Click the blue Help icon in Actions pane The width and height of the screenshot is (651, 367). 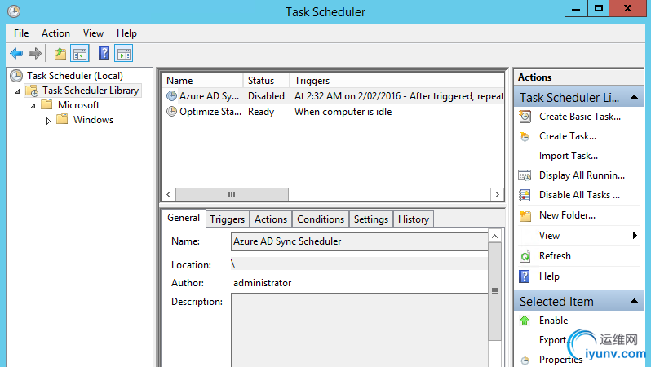click(x=525, y=276)
